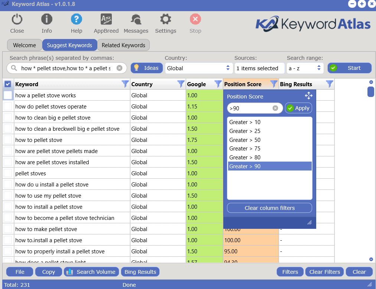
Task: Click the Info toolbar icon
Action: 46,19
